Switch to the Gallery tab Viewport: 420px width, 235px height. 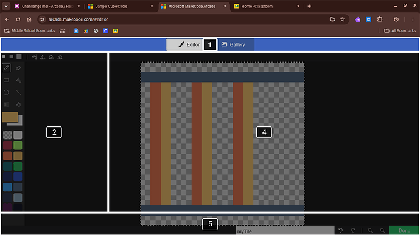pos(236,45)
